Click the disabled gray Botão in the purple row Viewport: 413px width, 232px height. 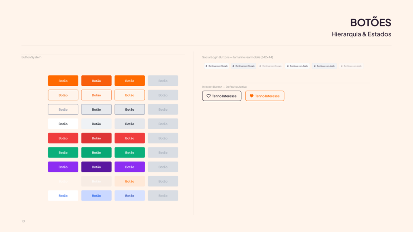(x=163, y=167)
